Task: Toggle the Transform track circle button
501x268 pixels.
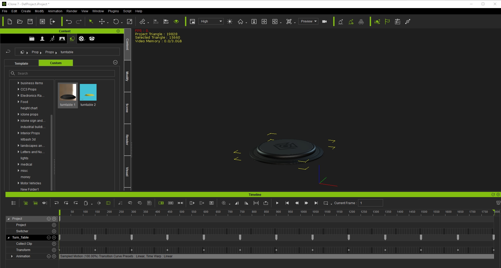Action: coord(54,250)
